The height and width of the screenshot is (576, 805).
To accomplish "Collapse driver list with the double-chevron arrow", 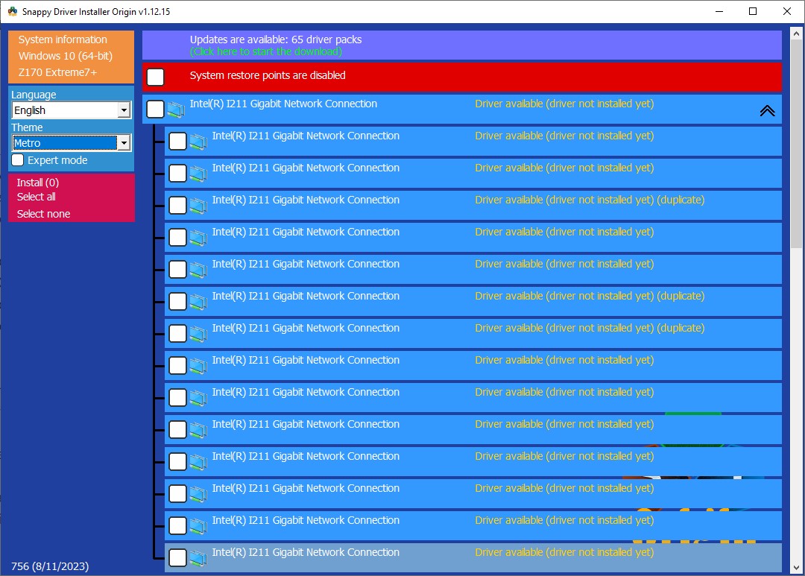I will (767, 111).
